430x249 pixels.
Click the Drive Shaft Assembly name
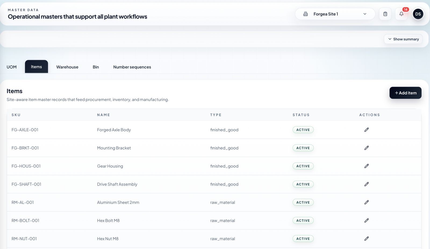[x=117, y=184]
